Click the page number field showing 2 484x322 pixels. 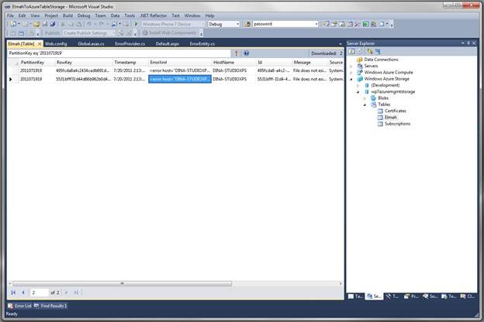(x=40, y=293)
